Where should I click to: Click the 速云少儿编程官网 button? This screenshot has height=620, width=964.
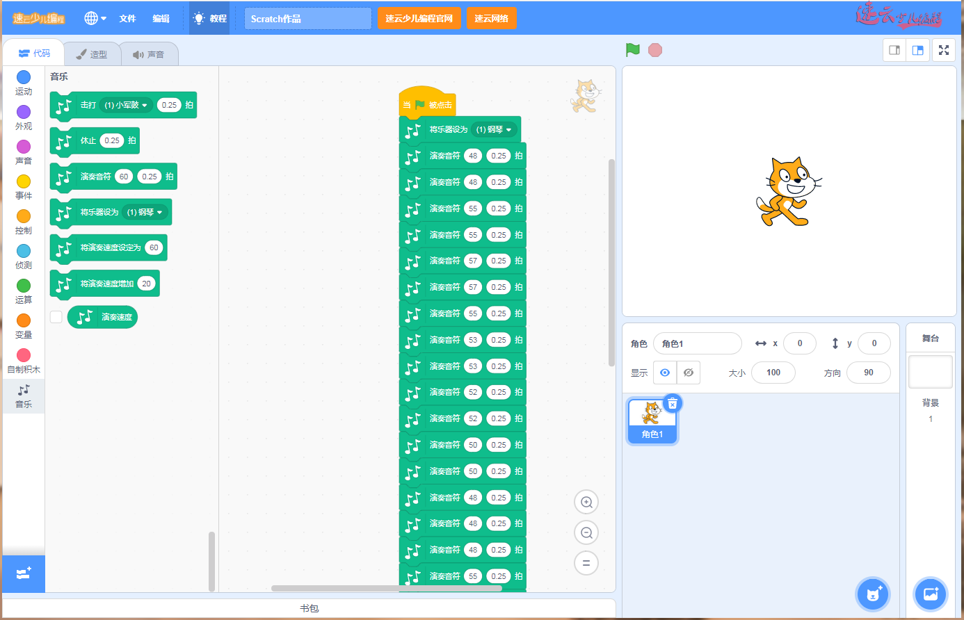(419, 19)
